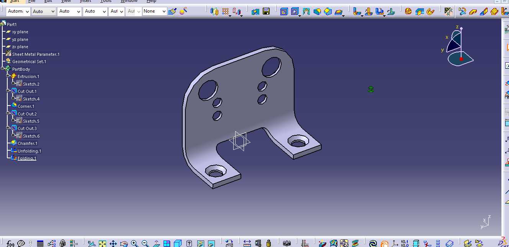
Task: Collapse the Cut Out.2 tree node
Action: tap(8, 114)
